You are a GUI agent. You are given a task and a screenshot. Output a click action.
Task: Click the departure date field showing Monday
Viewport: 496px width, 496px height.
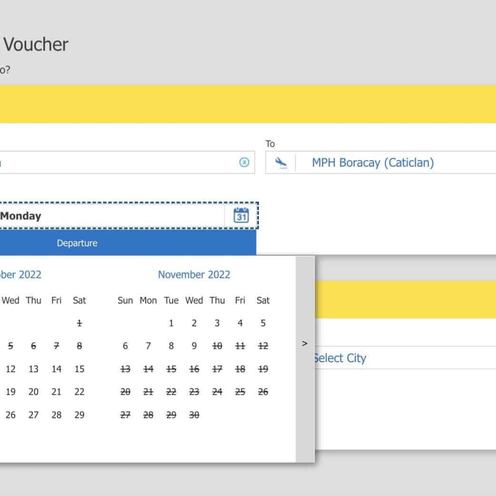point(109,216)
